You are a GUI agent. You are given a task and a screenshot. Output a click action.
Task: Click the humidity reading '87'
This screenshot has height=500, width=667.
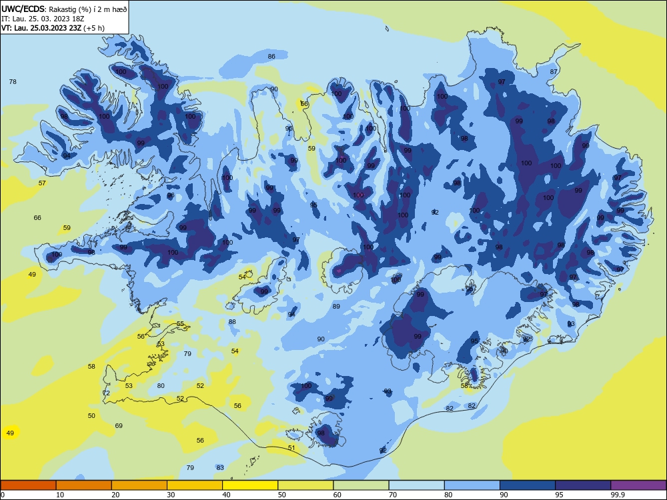click(x=554, y=71)
